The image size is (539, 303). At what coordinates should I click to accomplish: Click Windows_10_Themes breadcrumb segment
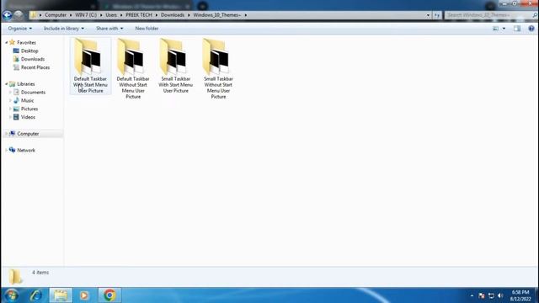pos(217,15)
